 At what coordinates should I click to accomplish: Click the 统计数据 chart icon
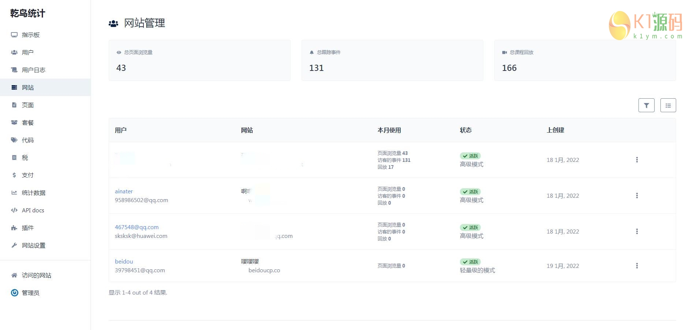[x=14, y=193]
